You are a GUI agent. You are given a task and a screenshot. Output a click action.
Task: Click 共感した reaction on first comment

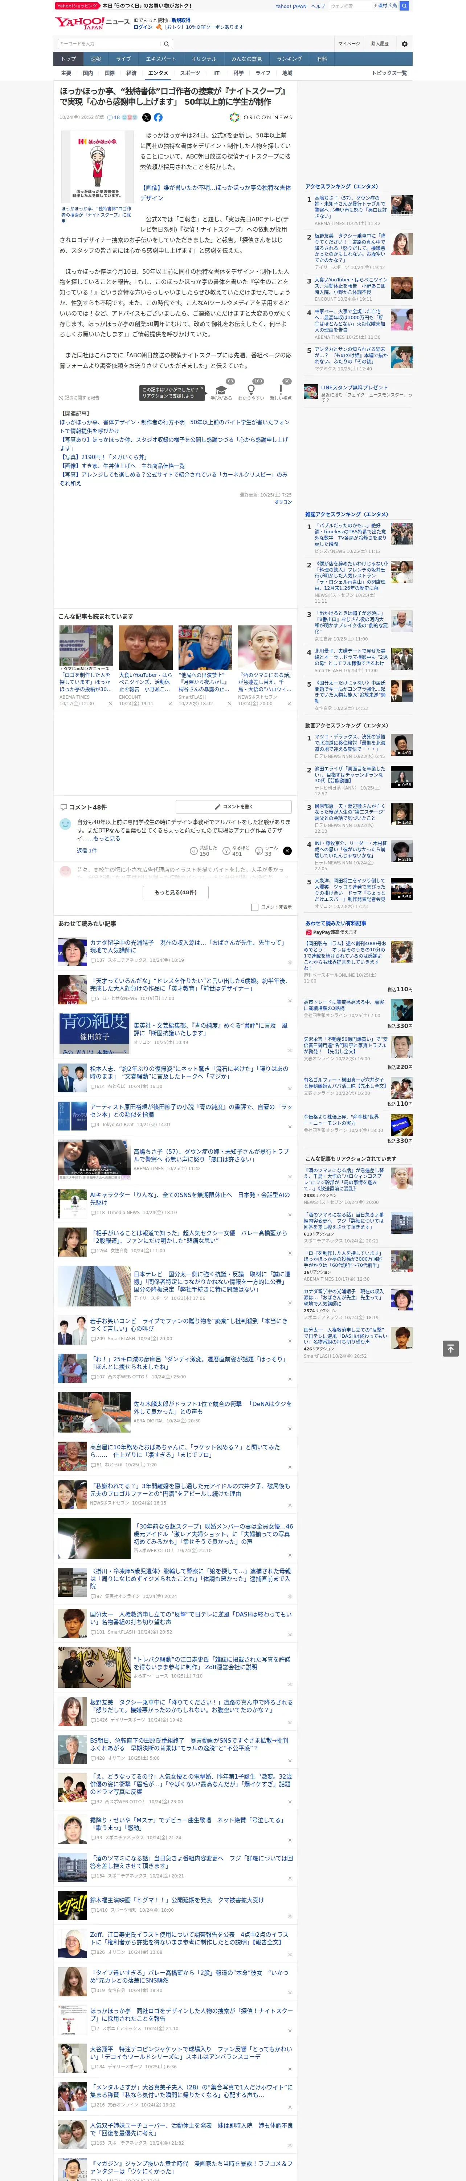tap(202, 850)
